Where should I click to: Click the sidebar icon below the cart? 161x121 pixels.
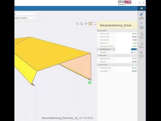142,26
